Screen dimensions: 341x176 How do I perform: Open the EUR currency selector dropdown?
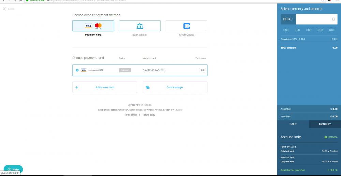point(288,19)
